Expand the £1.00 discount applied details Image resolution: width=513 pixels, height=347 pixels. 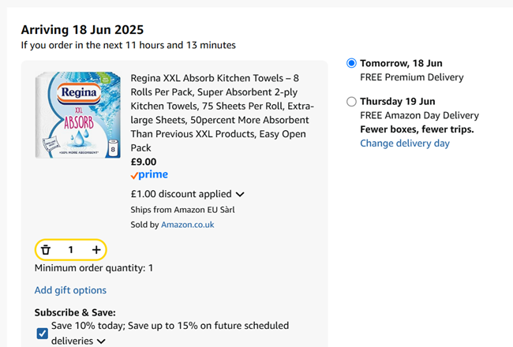pos(240,194)
